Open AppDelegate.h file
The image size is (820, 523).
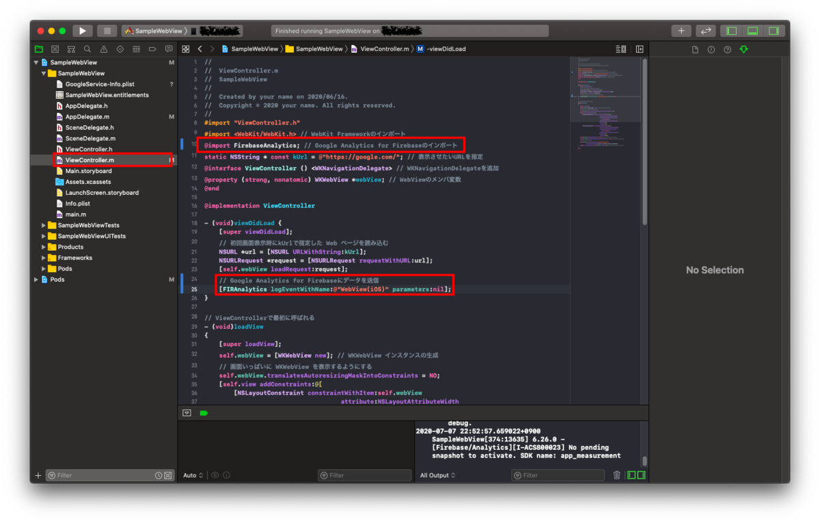tap(86, 106)
